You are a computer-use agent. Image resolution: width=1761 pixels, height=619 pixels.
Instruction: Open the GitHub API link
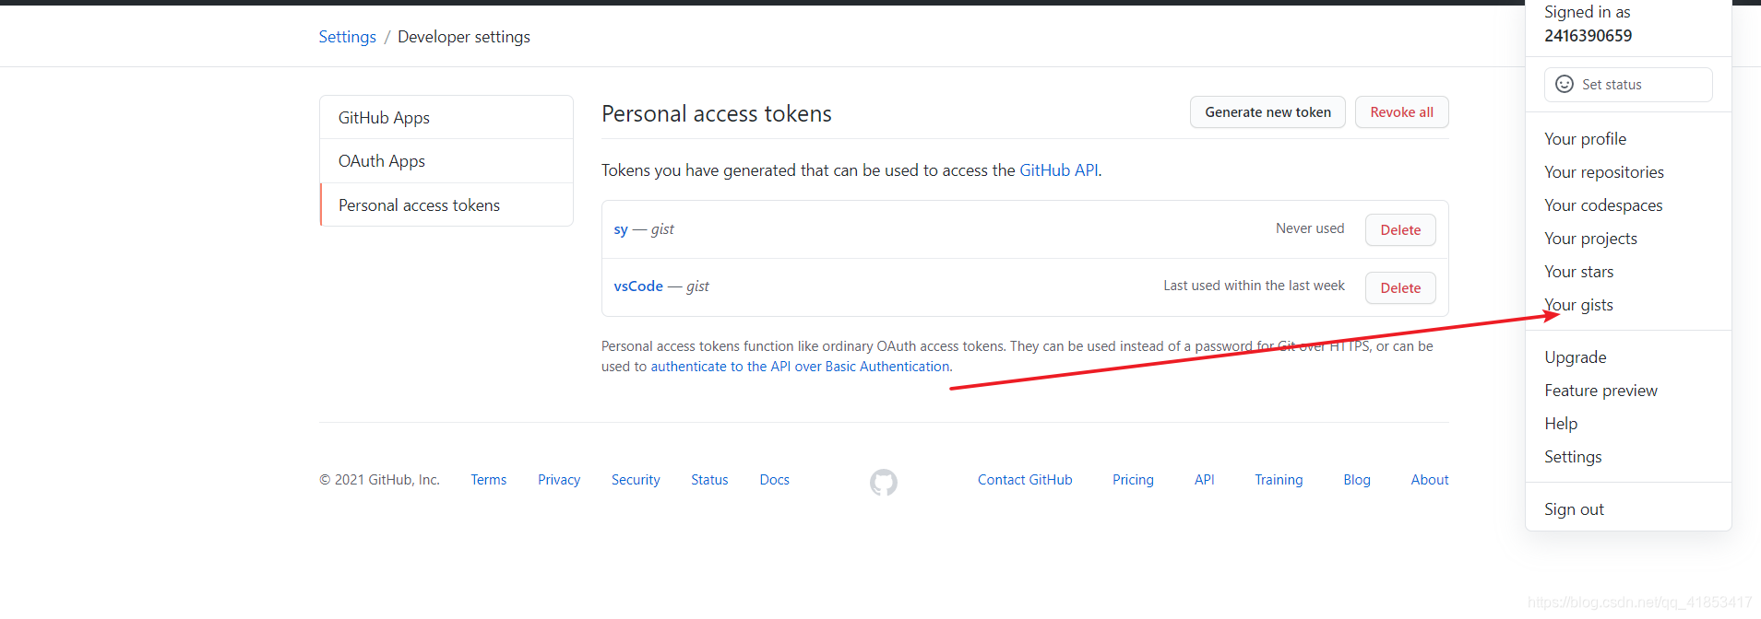point(1059,170)
